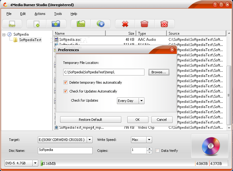Uncheck Check for Updates Automatically
Viewport: 233px width, 171px height.
click(x=65, y=91)
